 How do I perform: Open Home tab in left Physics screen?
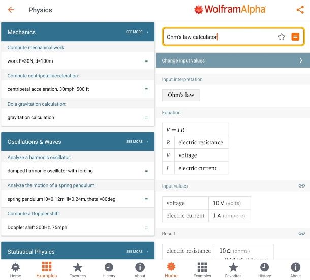[15, 270]
